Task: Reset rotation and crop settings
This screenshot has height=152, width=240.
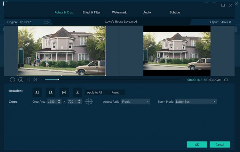Action: pos(115,92)
